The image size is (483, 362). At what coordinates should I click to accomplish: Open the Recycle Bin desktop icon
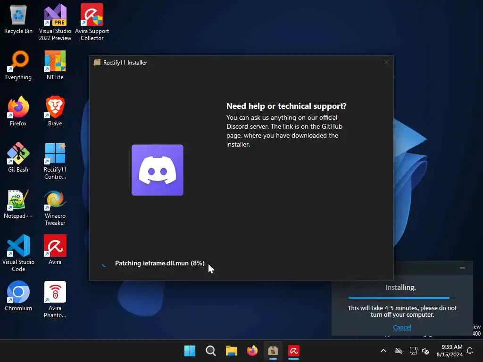[x=18, y=19]
